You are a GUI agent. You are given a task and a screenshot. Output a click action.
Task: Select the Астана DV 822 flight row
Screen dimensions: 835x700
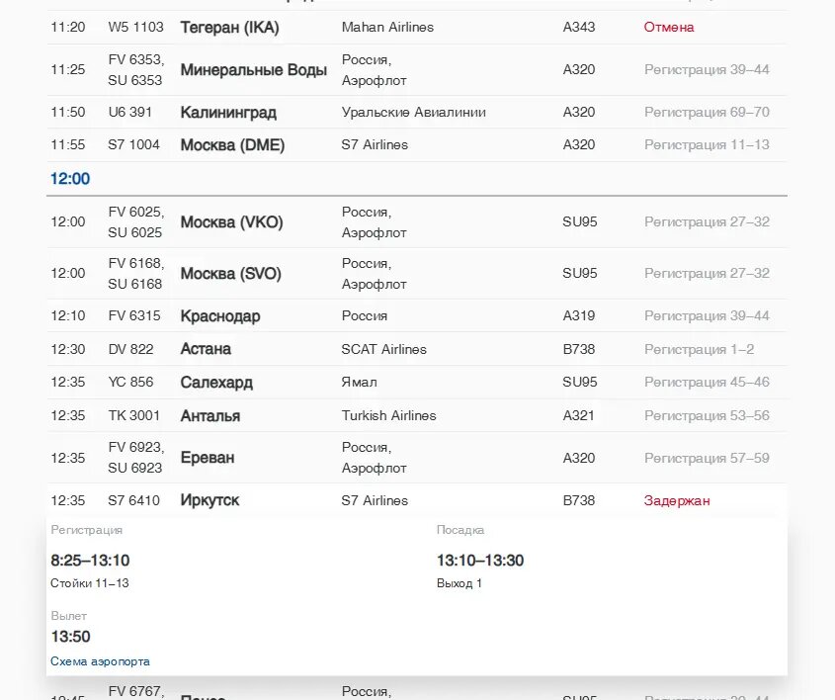(417, 349)
